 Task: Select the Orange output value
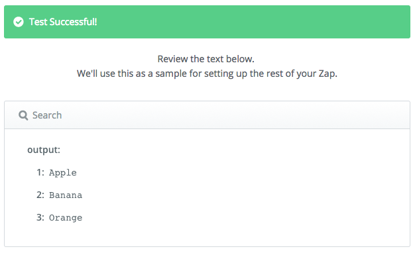tap(66, 218)
